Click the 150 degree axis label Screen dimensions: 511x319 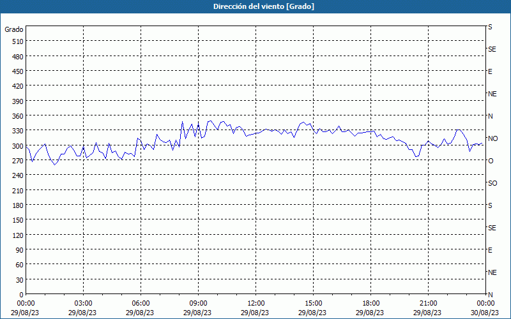pos(19,220)
